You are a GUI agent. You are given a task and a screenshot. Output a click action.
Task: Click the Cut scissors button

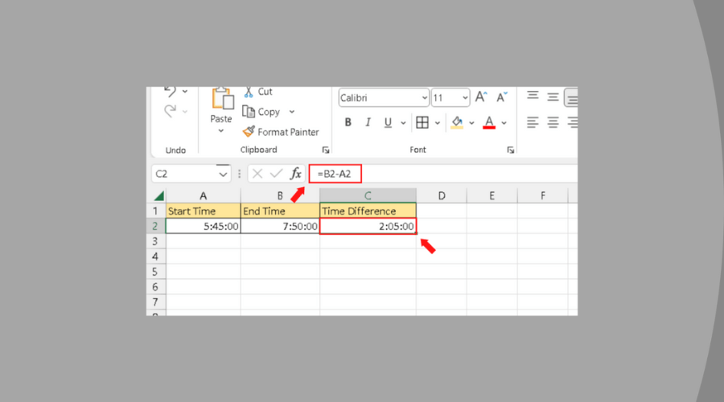258,92
